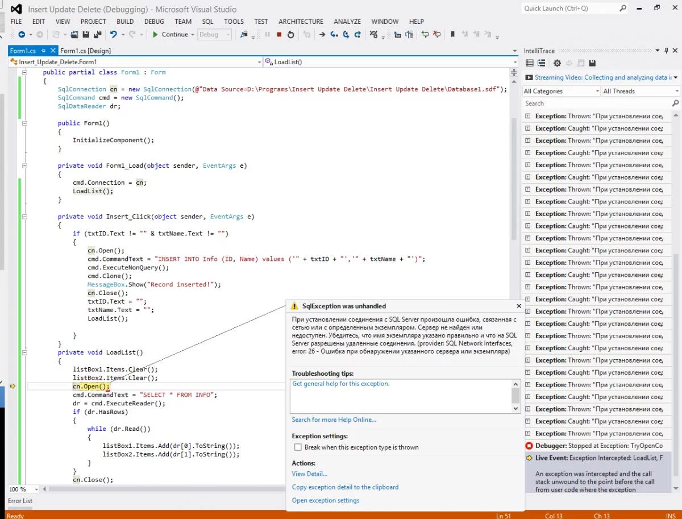Screen dimensions: 682x519
Task: Collapse the Form1 class code region
Action: [x=24, y=73]
